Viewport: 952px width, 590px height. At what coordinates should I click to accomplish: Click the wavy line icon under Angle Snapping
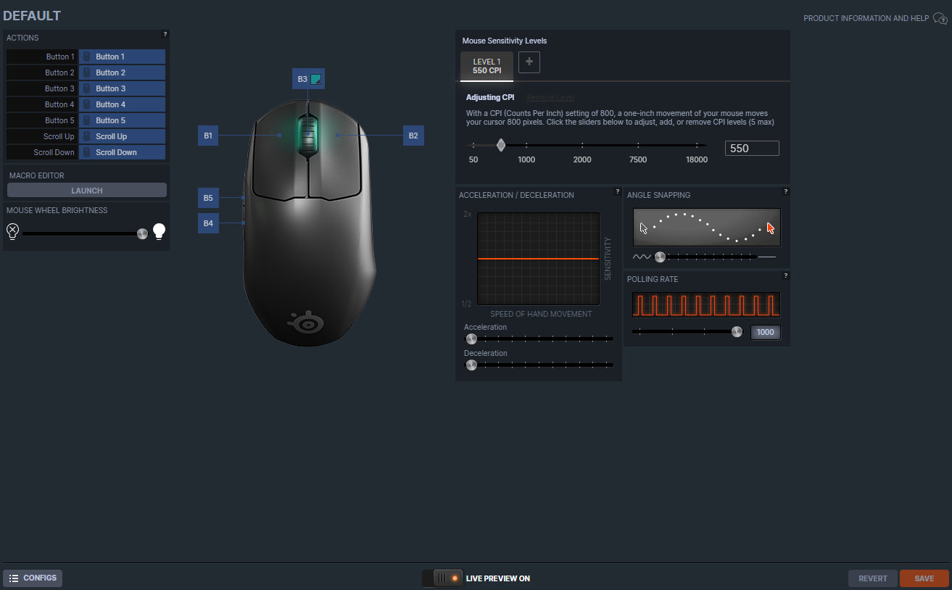pos(642,257)
